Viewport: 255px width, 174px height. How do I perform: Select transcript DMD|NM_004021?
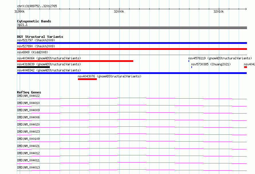[x=28, y=146]
